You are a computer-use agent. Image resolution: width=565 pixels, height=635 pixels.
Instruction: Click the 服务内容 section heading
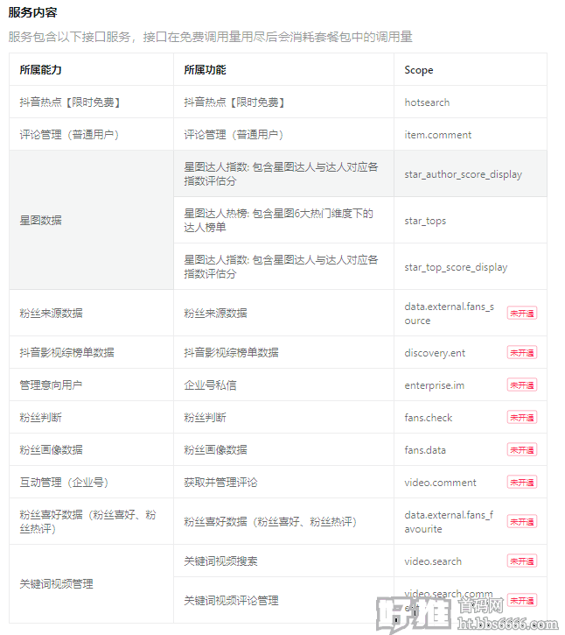[33, 12]
